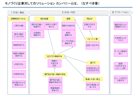Viewport: 133px width, 95px height.
Task: Select the yellow '社内での情報共有' label
Action: tap(55, 56)
